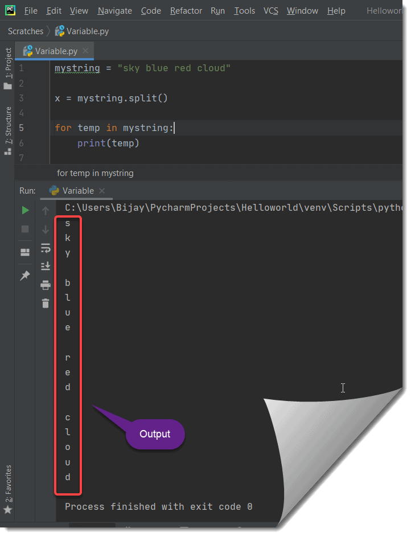Enable scroll to end in console
The width and height of the screenshot is (411, 536).
46,266
